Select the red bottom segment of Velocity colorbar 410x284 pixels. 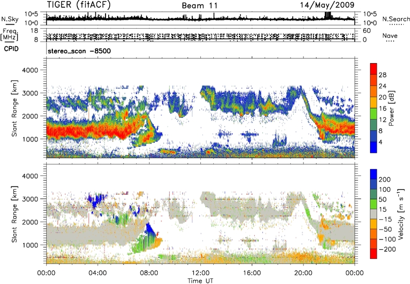(374, 254)
